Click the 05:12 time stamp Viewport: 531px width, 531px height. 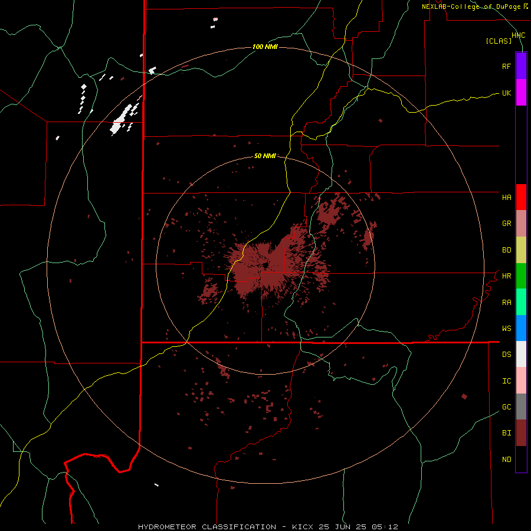384,527
